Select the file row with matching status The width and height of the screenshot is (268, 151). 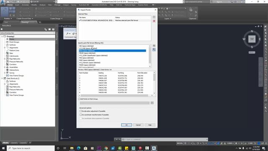coord(115,21)
